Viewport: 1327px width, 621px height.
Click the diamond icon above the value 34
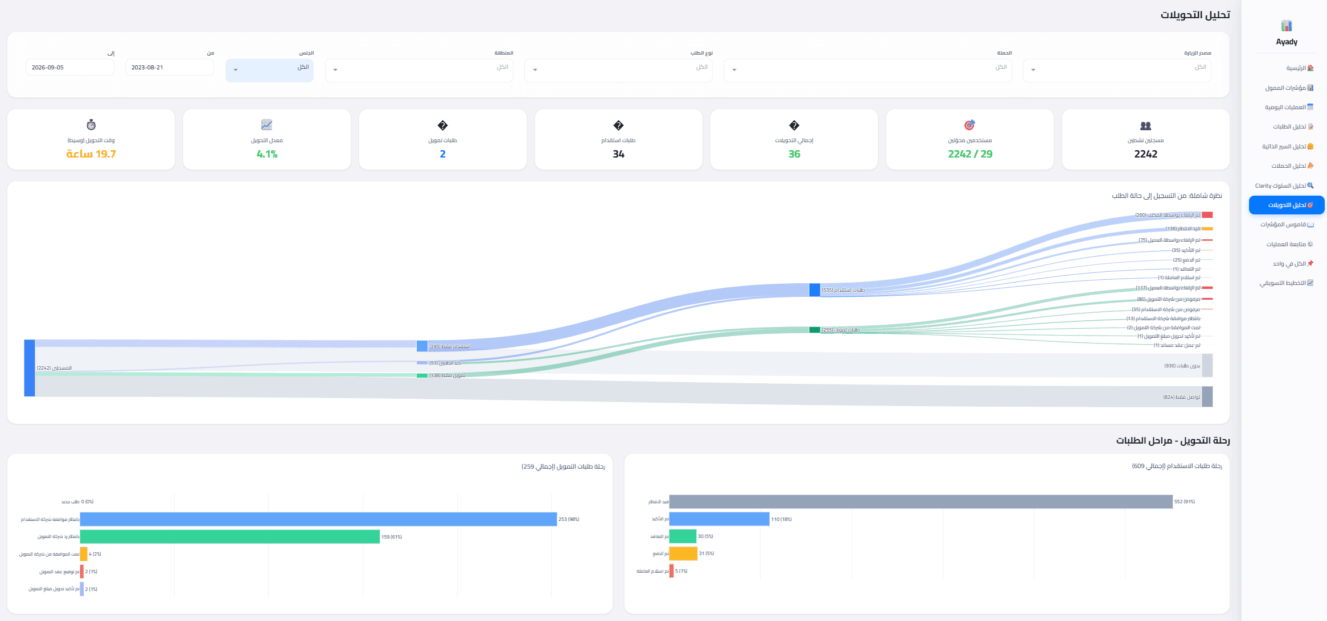(618, 125)
